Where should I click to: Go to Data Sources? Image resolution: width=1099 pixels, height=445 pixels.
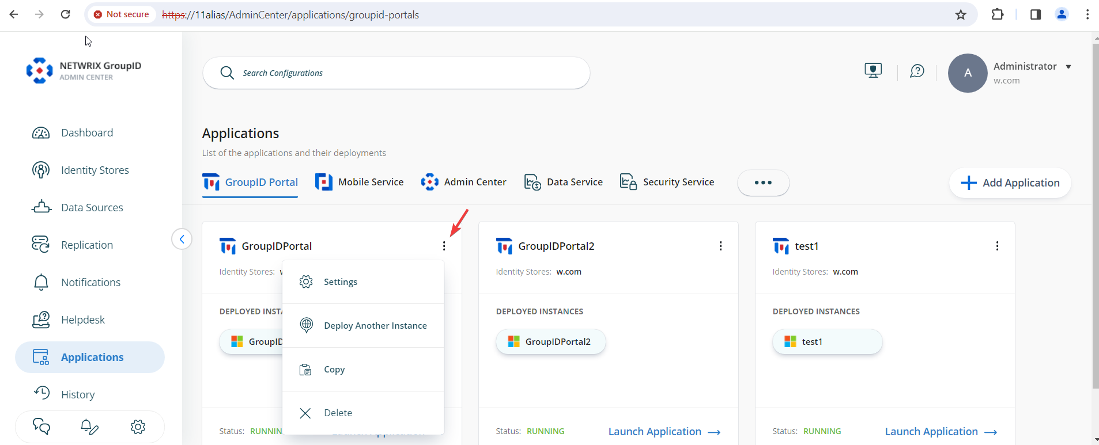pos(92,207)
